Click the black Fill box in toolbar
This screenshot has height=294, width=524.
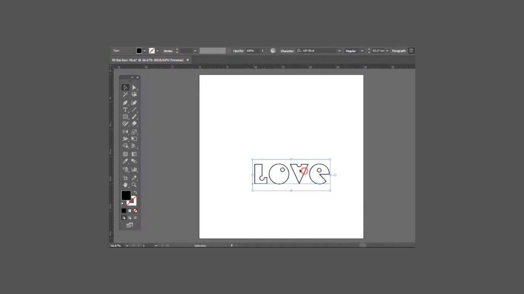(126, 196)
